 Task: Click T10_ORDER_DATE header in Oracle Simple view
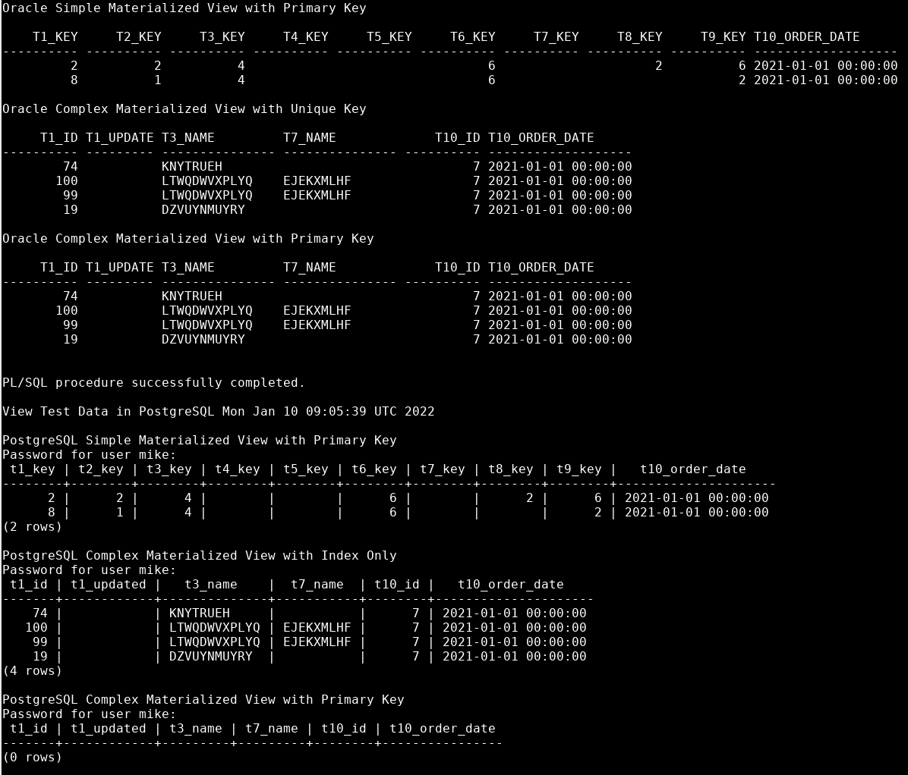(x=806, y=37)
